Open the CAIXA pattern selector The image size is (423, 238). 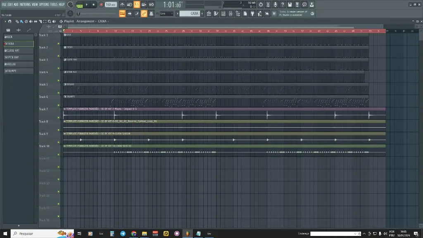tap(190, 14)
